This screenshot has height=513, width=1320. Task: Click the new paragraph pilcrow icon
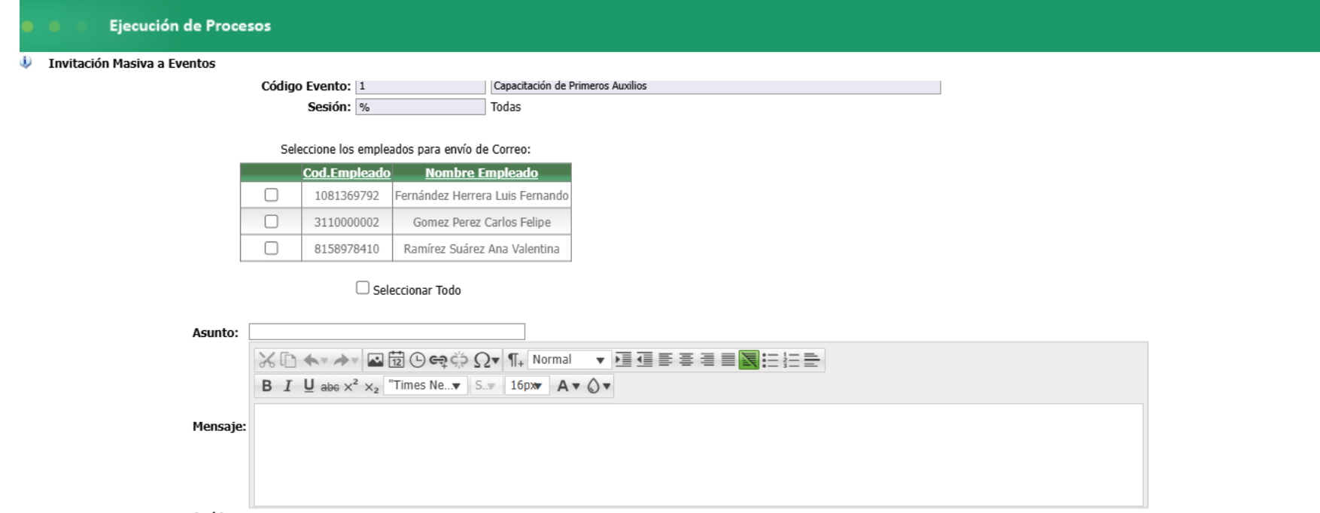click(x=516, y=360)
